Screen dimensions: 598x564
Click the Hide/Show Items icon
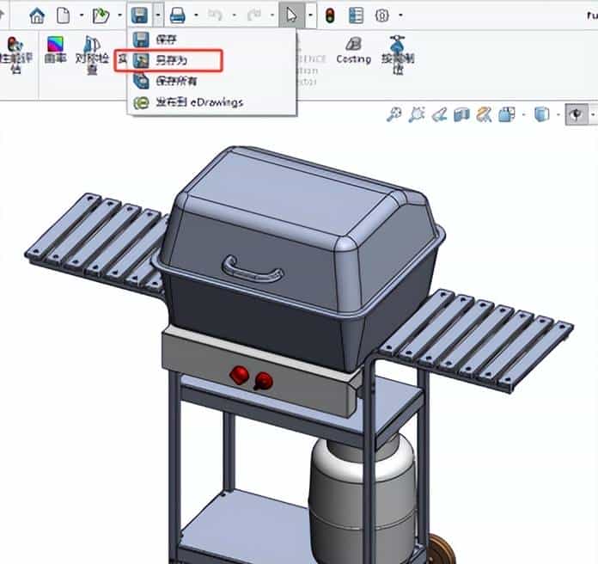click(576, 114)
